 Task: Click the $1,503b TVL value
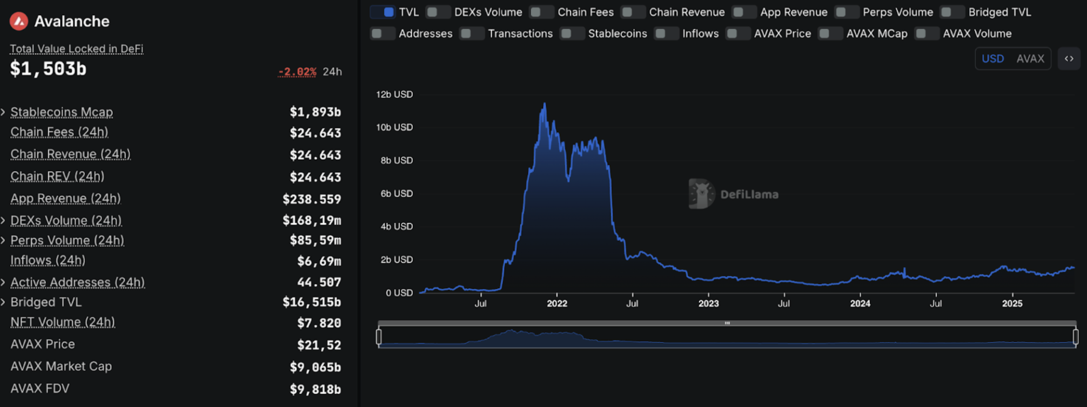pyautogui.click(x=48, y=69)
